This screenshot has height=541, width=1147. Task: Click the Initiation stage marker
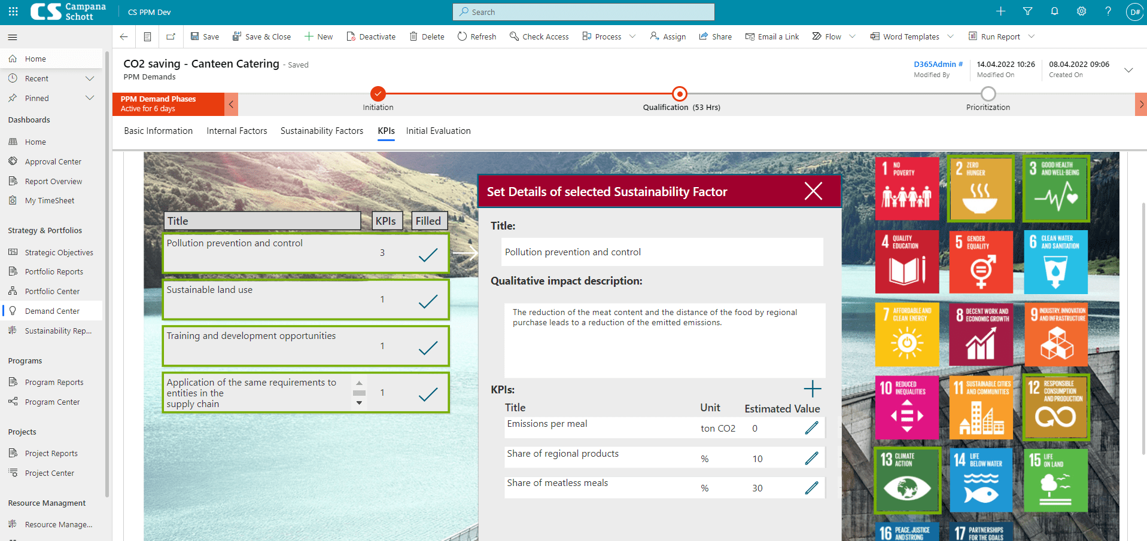378,94
